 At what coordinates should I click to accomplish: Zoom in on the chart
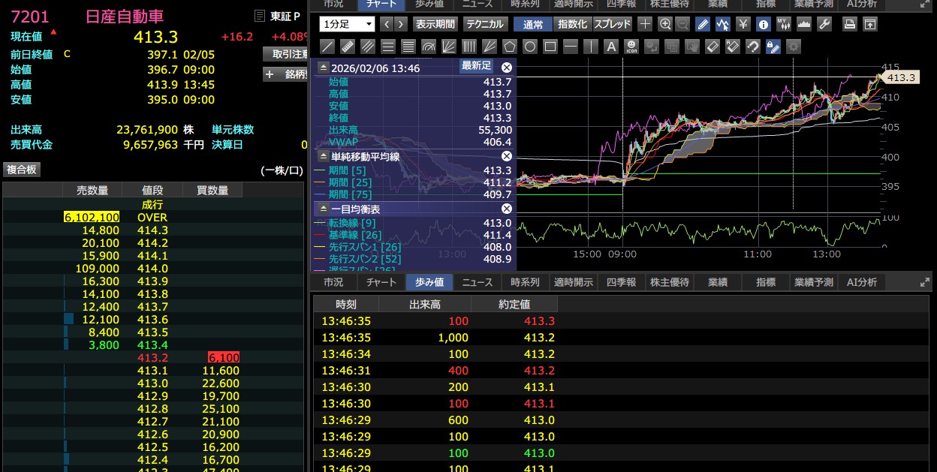(x=665, y=24)
